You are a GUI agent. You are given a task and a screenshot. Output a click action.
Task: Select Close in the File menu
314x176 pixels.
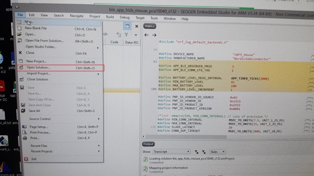coord(60,53)
